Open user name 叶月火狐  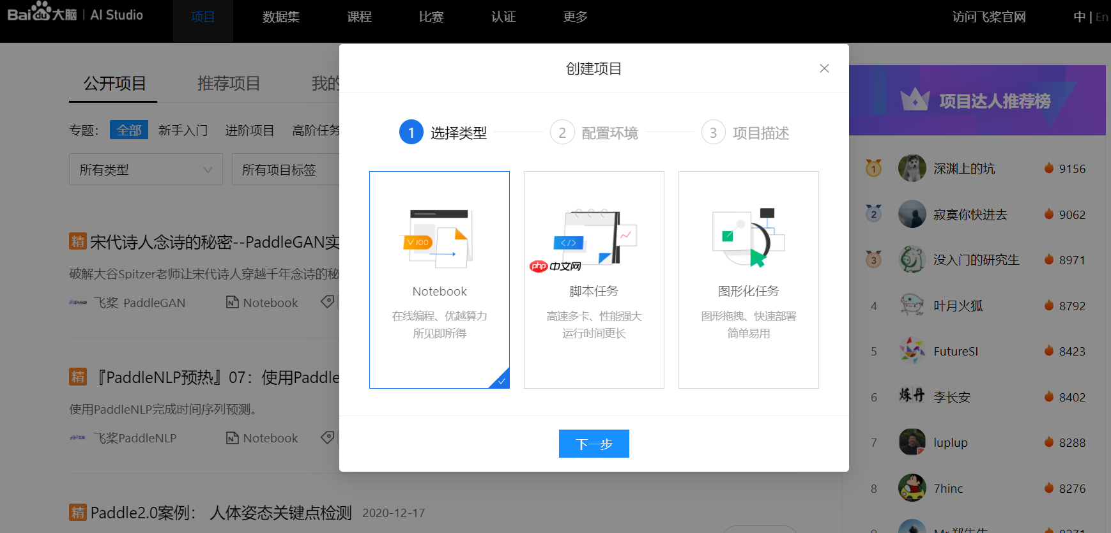(x=958, y=306)
